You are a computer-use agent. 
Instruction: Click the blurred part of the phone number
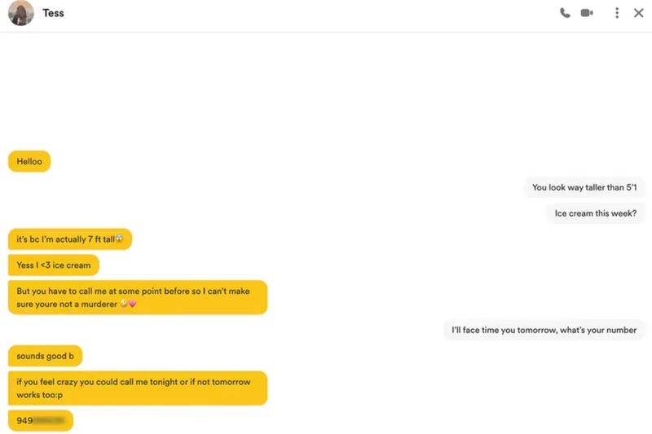point(49,421)
